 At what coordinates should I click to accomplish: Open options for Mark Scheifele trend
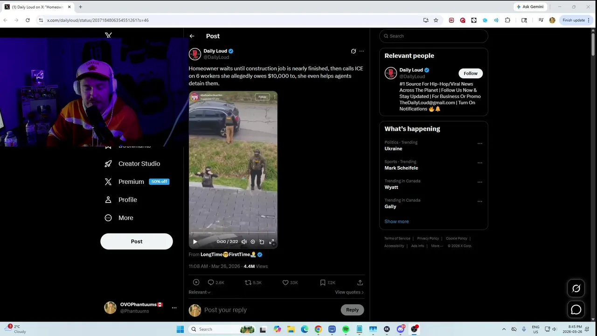pyautogui.click(x=480, y=162)
